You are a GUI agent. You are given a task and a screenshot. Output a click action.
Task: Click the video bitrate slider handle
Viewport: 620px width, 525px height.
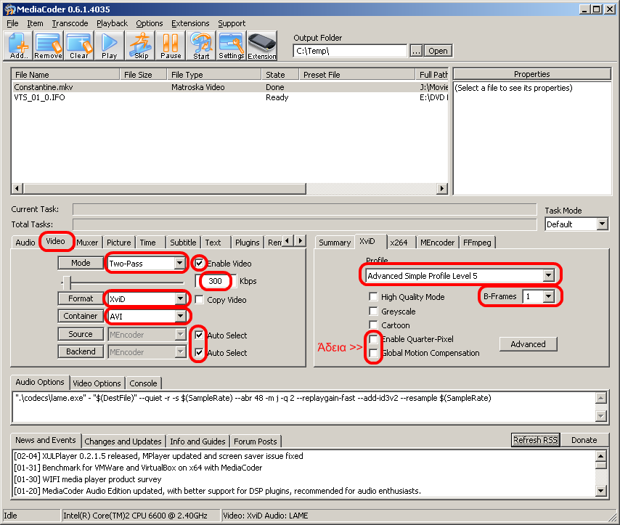click(68, 282)
